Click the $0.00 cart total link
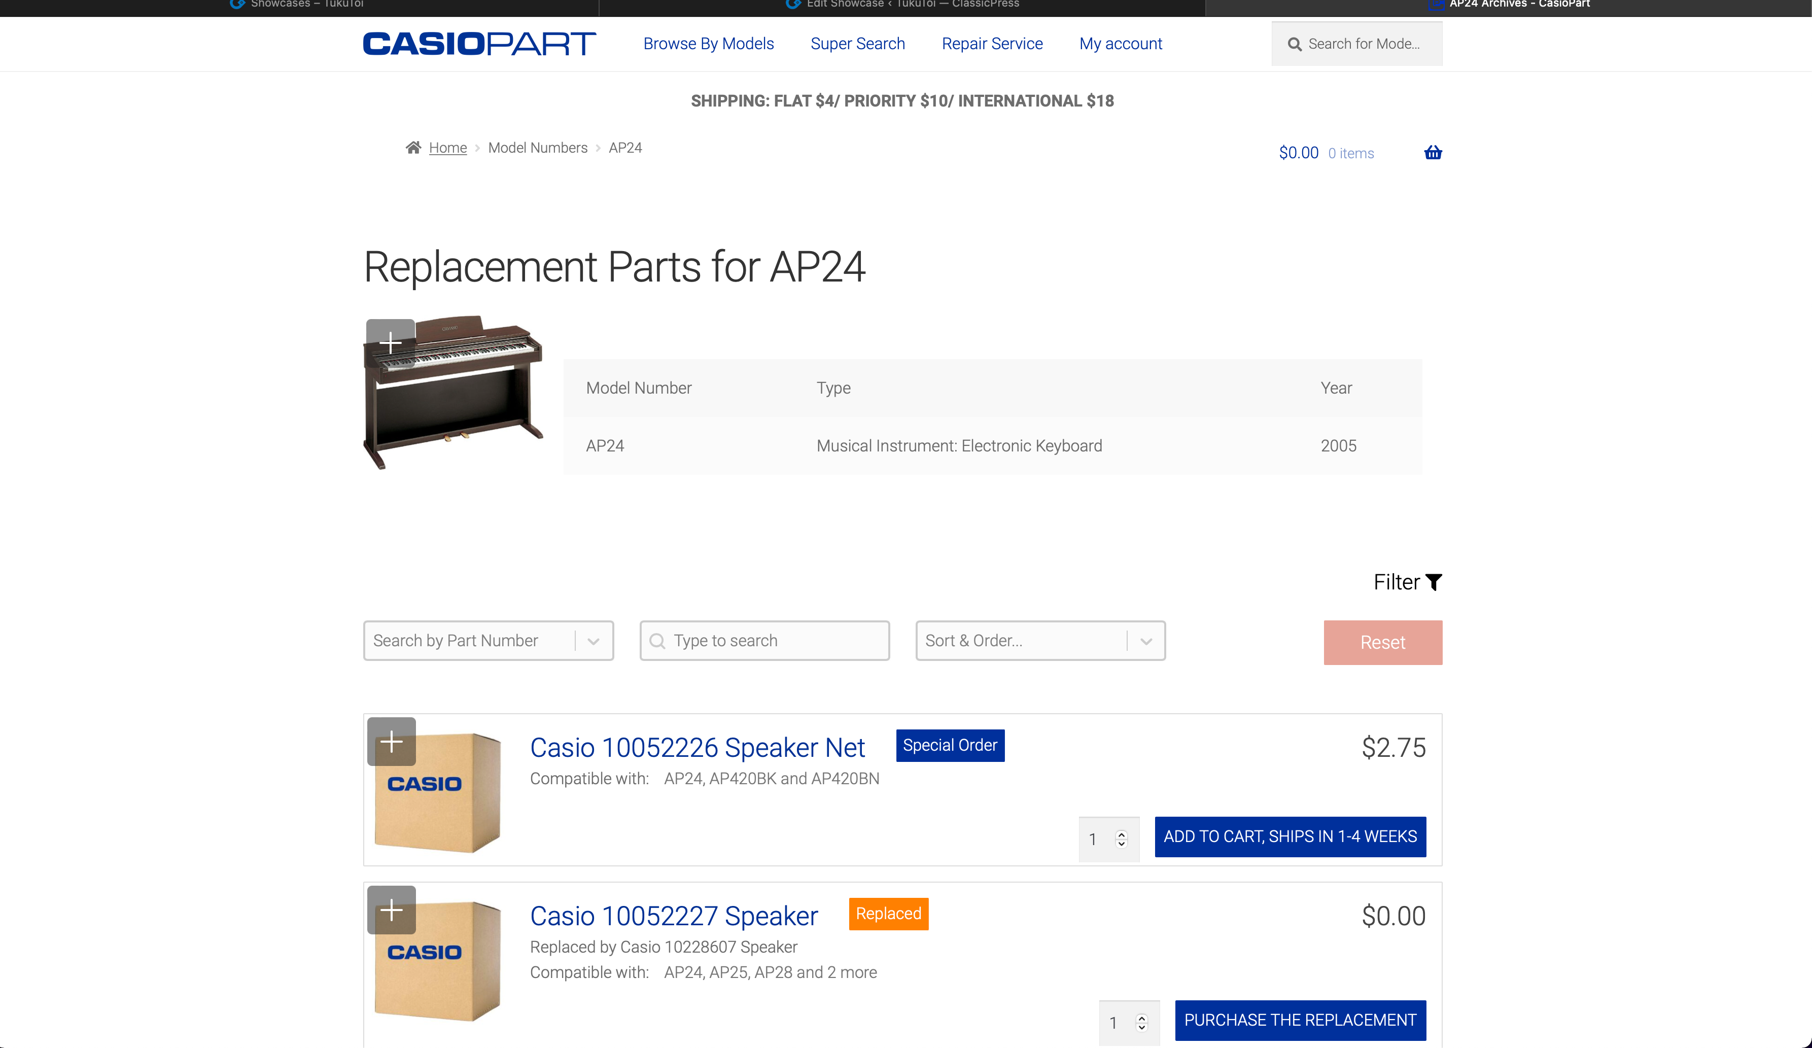Image resolution: width=1812 pixels, height=1048 pixels. pos(1299,152)
